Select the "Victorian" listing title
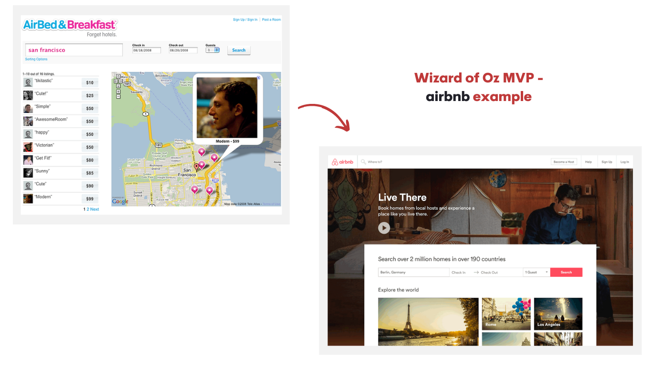Viewport: 652px width, 366px height. 44,145
